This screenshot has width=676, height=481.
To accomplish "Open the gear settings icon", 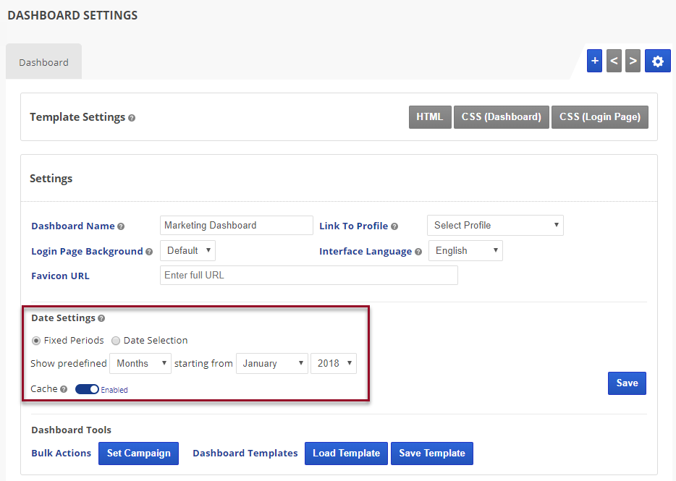I will point(657,61).
